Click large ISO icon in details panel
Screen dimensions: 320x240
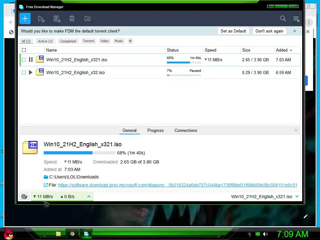pyautogui.click(x=30, y=147)
